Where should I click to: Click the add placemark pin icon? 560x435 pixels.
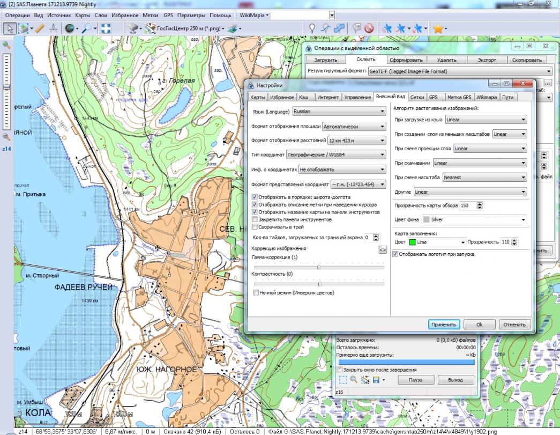coord(312,28)
